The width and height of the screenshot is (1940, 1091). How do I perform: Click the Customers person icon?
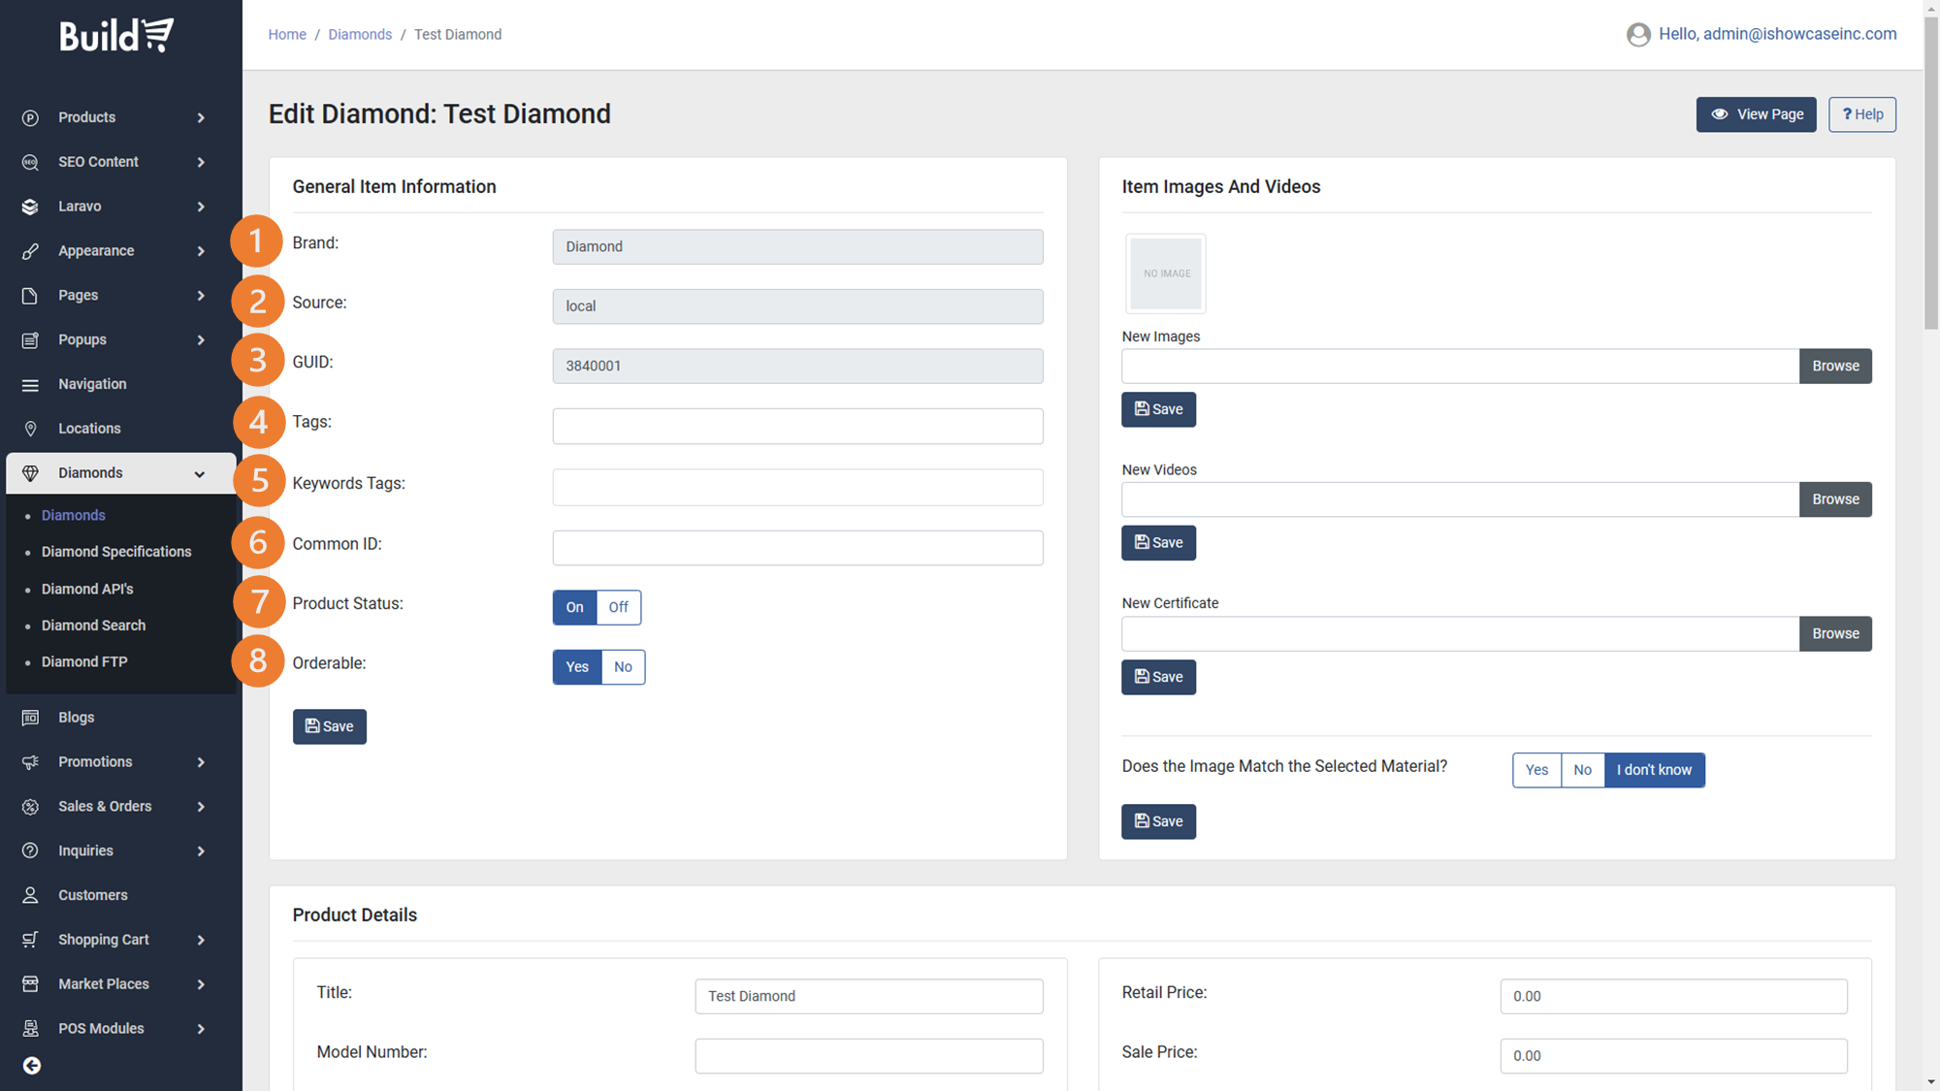(x=30, y=895)
